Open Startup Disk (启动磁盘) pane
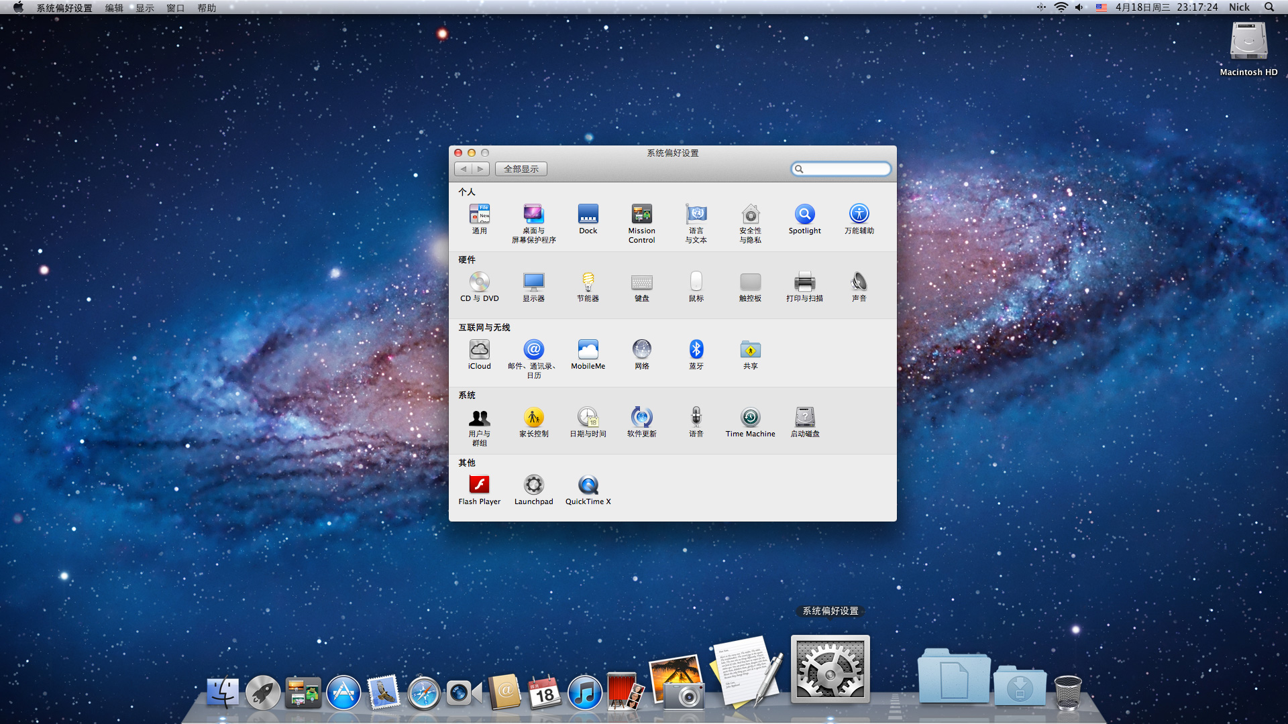The image size is (1288, 724). [804, 418]
